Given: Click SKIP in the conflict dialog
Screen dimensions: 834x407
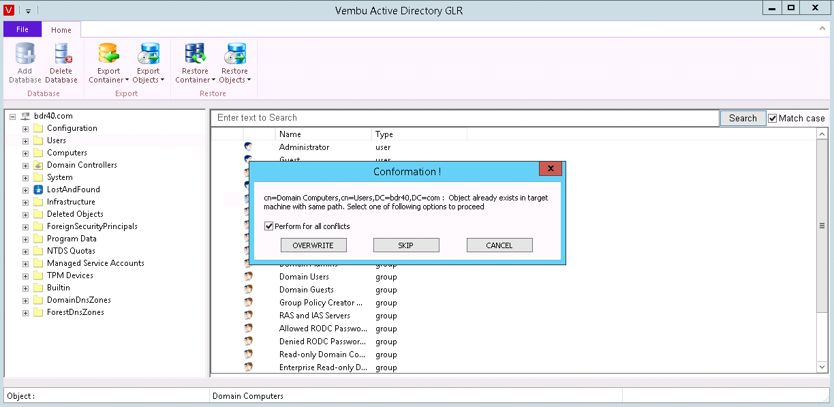Looking at the screenshot, I should [x=406, y=245].
